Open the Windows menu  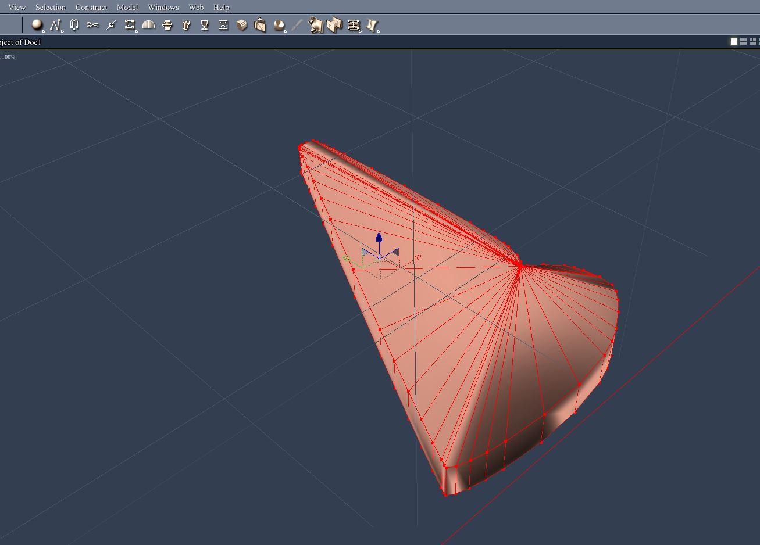click(163, 7)
